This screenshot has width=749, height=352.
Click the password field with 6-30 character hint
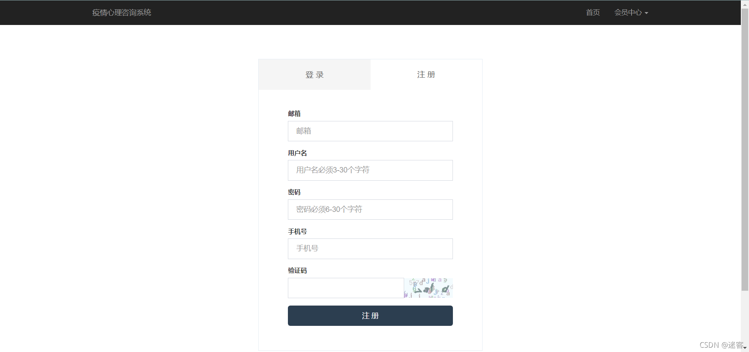[370, 210]
